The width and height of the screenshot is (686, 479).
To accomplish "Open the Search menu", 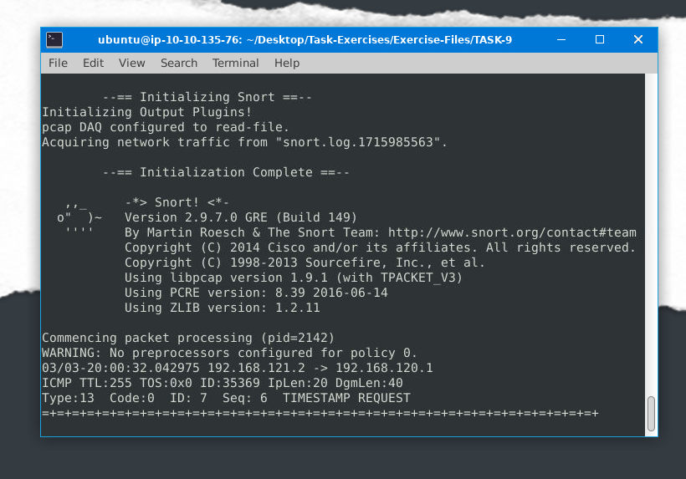I will click(178, 63).
